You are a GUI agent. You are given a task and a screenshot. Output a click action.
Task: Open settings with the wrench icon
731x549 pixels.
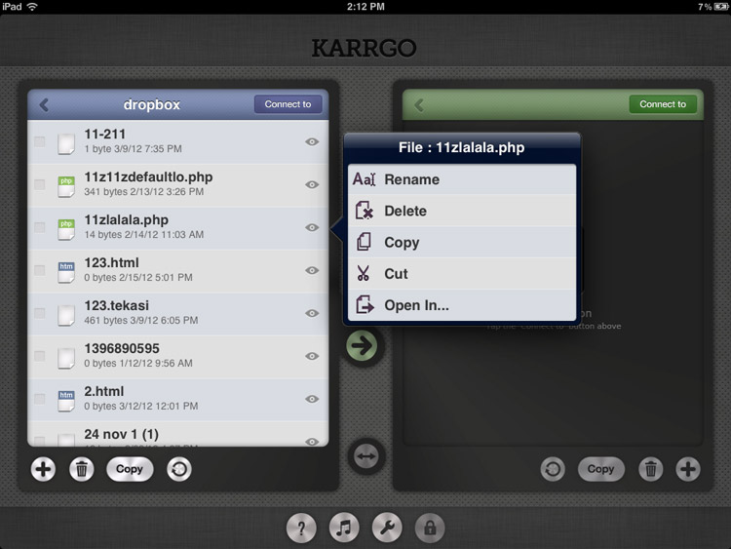387,528
